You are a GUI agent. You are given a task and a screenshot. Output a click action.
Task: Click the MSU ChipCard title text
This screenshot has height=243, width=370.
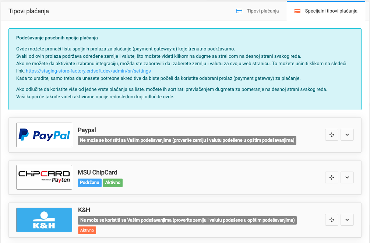click(x=98, y=172)
